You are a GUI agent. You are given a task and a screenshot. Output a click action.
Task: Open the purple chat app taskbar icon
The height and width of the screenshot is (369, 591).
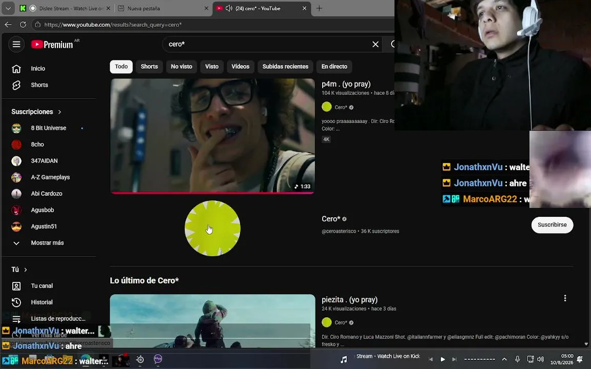pyautogui.click(x=158, y=359)
